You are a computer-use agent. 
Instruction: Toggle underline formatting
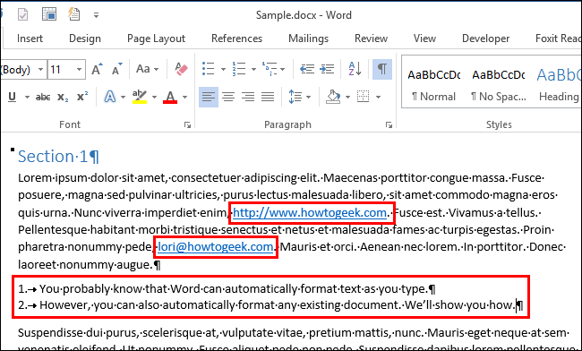12,98
